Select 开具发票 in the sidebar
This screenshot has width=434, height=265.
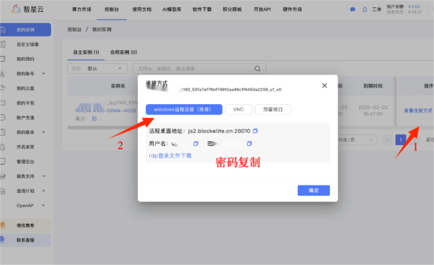pyautogui.click(x=26, y=147)
